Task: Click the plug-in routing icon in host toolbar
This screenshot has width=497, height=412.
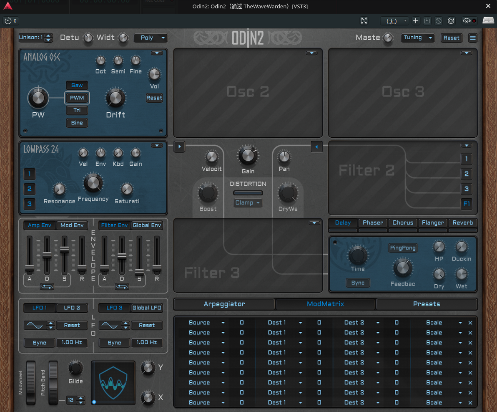Action: coord(364,21)
